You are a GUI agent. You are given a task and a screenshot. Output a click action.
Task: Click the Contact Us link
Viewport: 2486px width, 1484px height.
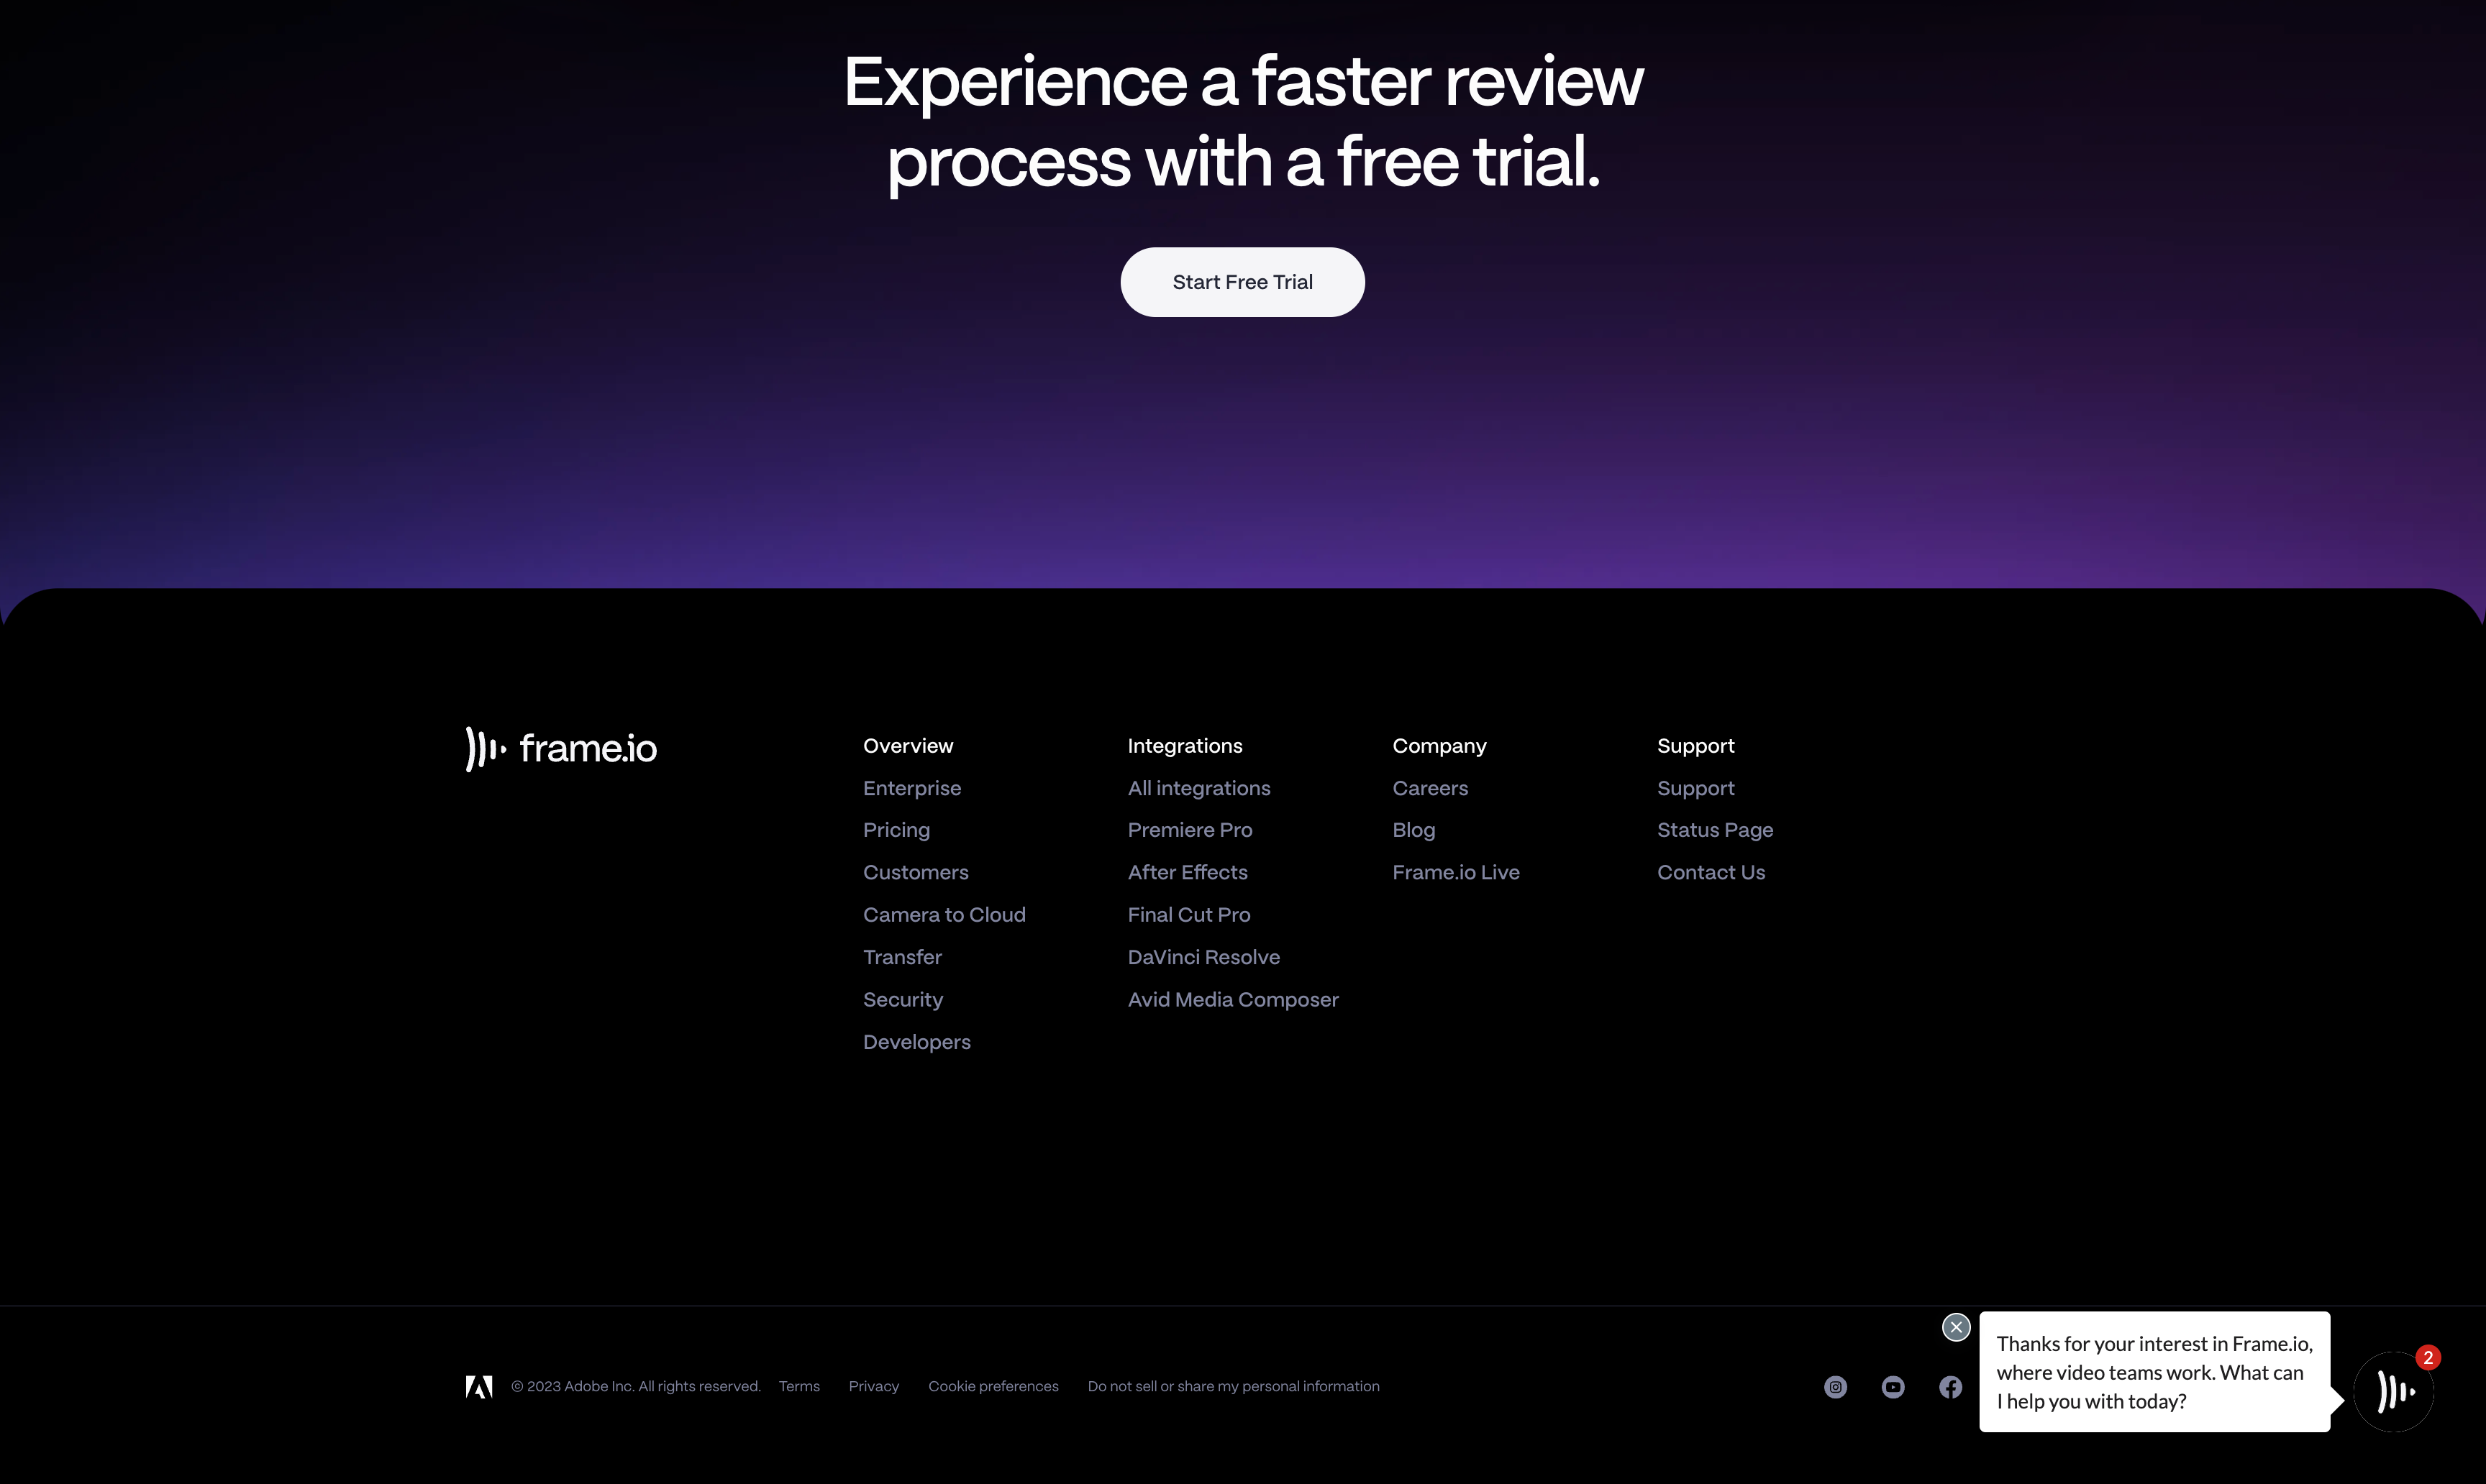click(x=1711, y=872)
